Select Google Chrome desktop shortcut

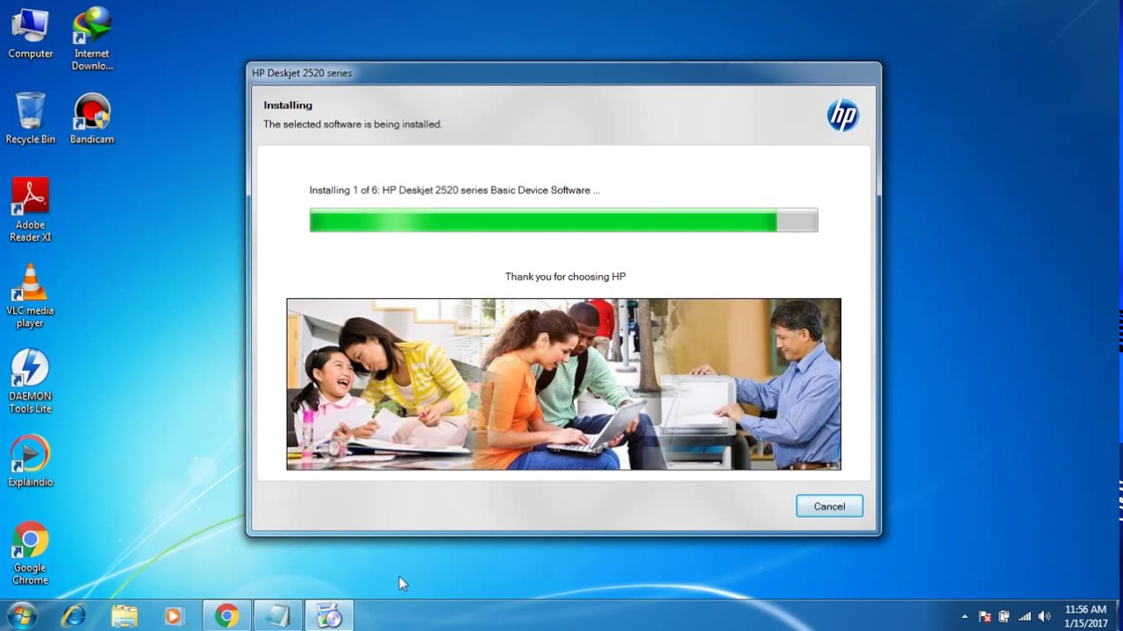31,554
